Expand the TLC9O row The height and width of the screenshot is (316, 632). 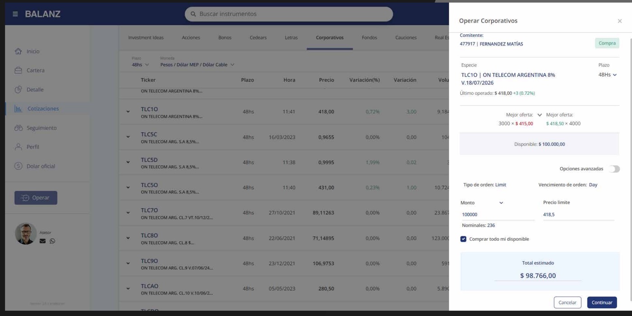point(128,263)
